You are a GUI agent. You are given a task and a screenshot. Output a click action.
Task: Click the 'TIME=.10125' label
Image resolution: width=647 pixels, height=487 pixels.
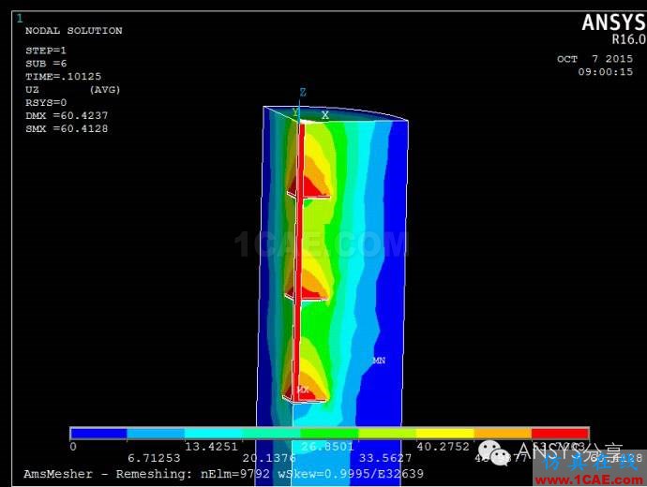point(63,77)
